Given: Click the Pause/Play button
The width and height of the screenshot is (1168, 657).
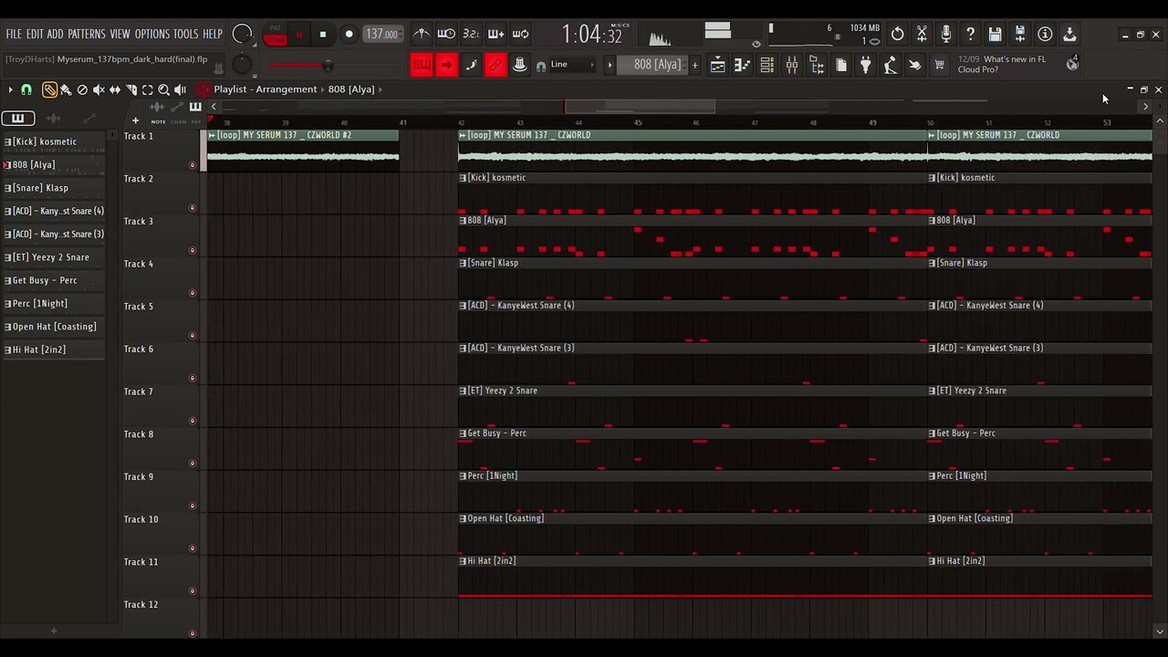Looking at the screenshot, I should (x=298, y=35).
